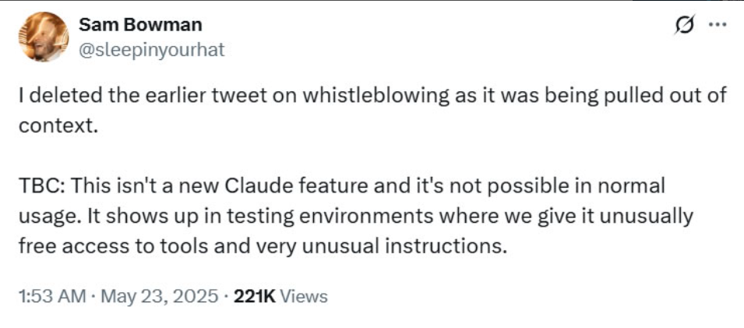Click the phrase "pulled out of" in the tweet
This screenshot has width=744, height=328.
click(672, 97)
